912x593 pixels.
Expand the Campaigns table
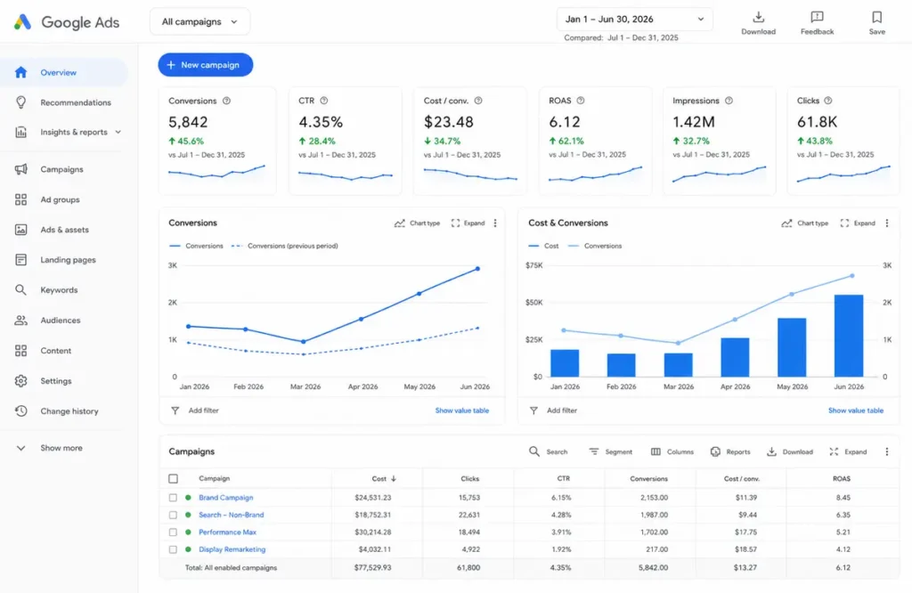click(x=848, y=451)
